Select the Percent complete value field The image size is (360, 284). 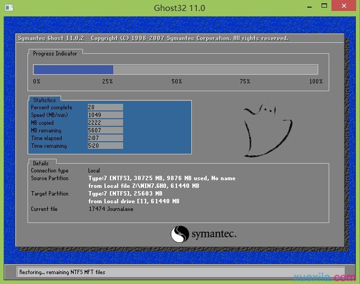pyautogui.click(x=105, y=108)
